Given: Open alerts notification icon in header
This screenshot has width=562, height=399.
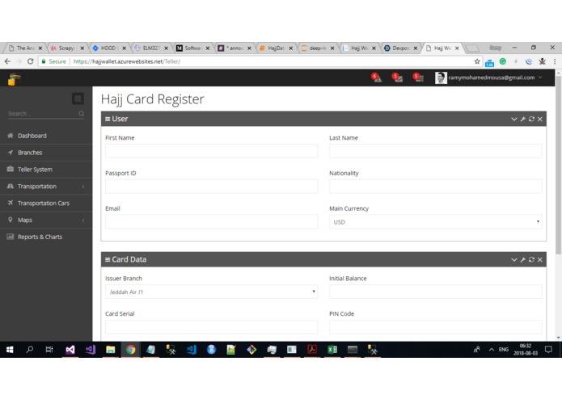Looking at the screenshot, I should (x=376, y=78).
